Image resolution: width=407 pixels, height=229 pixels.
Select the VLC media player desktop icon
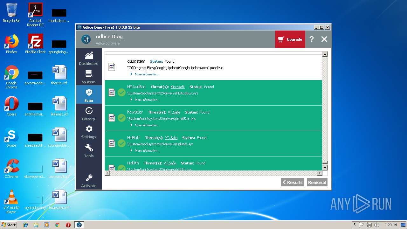11,202
